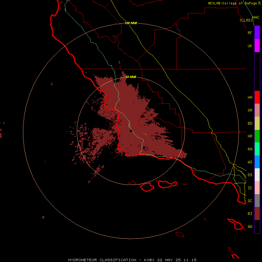Click the 'UK' legend label
The height and width of the screenshot is (262, 262).
pos(250,46)
